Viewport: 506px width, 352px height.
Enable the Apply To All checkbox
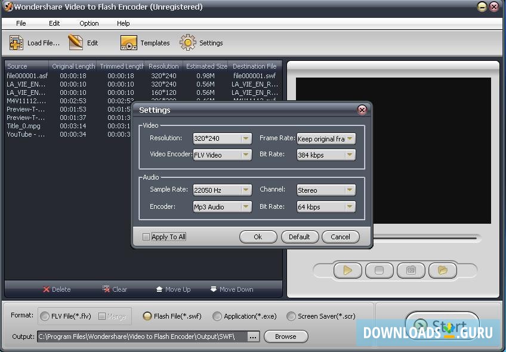(146, 237)
